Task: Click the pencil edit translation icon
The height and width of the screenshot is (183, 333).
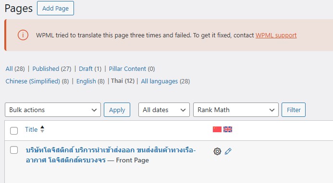Action: click(228, 151)
